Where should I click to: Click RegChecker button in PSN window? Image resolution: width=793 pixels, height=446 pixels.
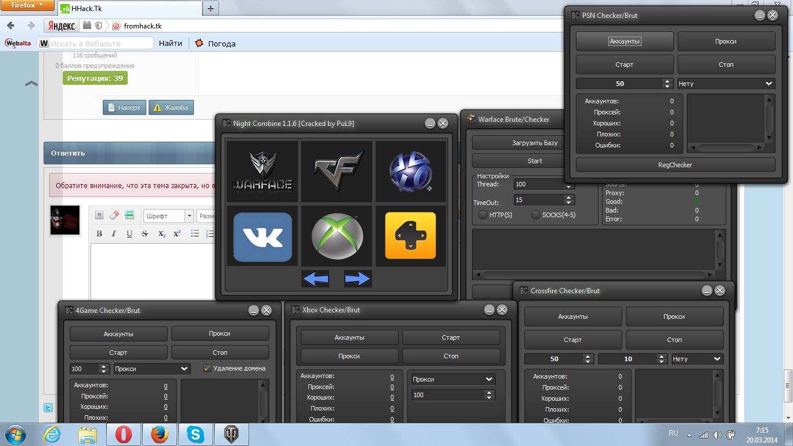click(675, 165)
